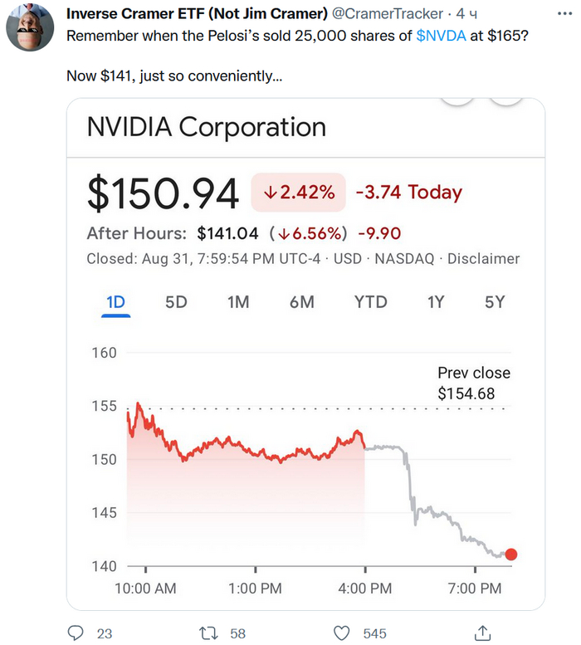This screenshot has height=645, width=581.
Task: Switch to the 5D chart range
Action: [176, 302]
